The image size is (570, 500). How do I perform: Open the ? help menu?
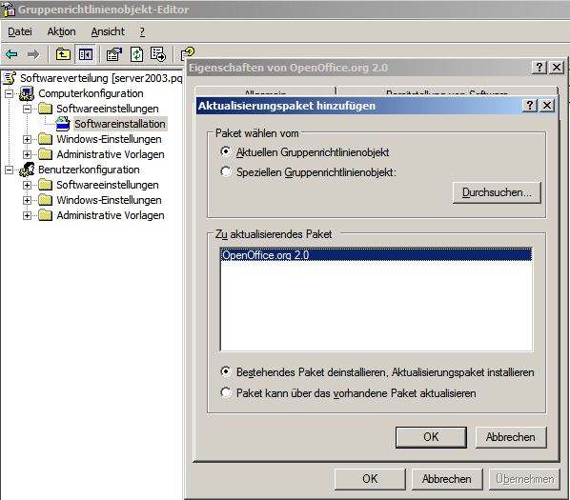[142, 32]
